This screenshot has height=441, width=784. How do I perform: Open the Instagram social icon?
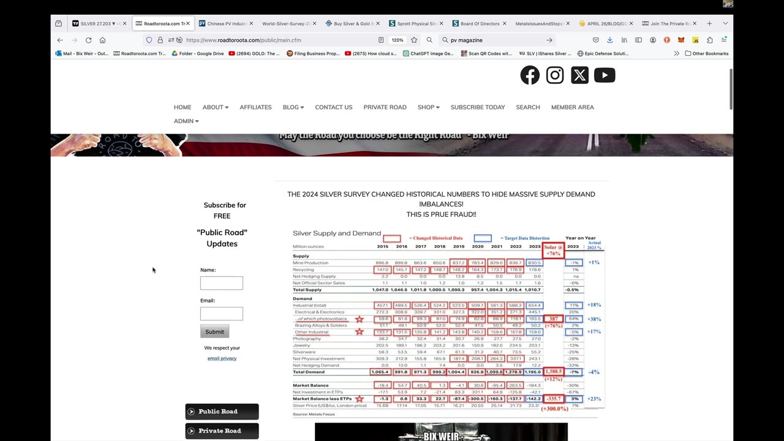pyautogui.click(x=555, y=75)
